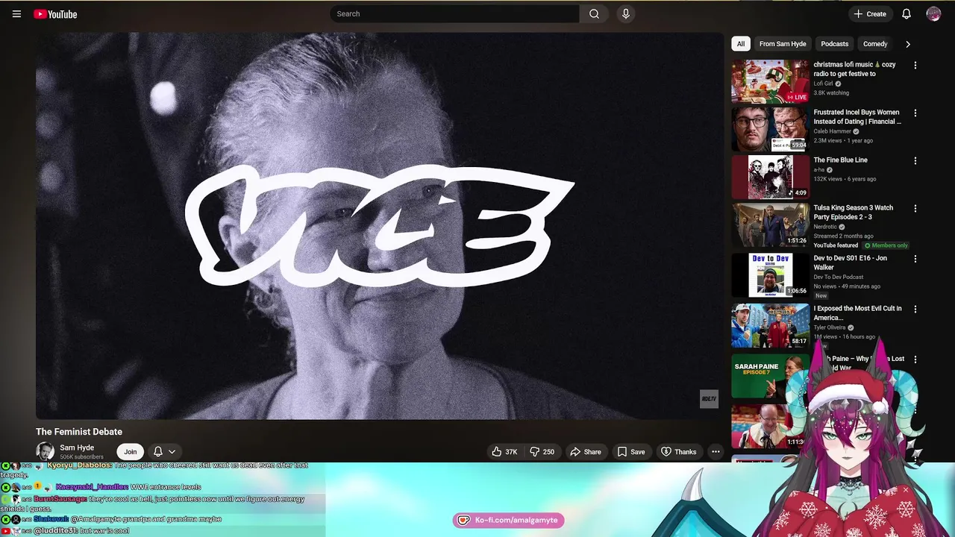This screenshot has height=537, width=955.
Task: Open The Fine Blue Line thumbnail
Action: pyautogui.click(x=770, y=177)
